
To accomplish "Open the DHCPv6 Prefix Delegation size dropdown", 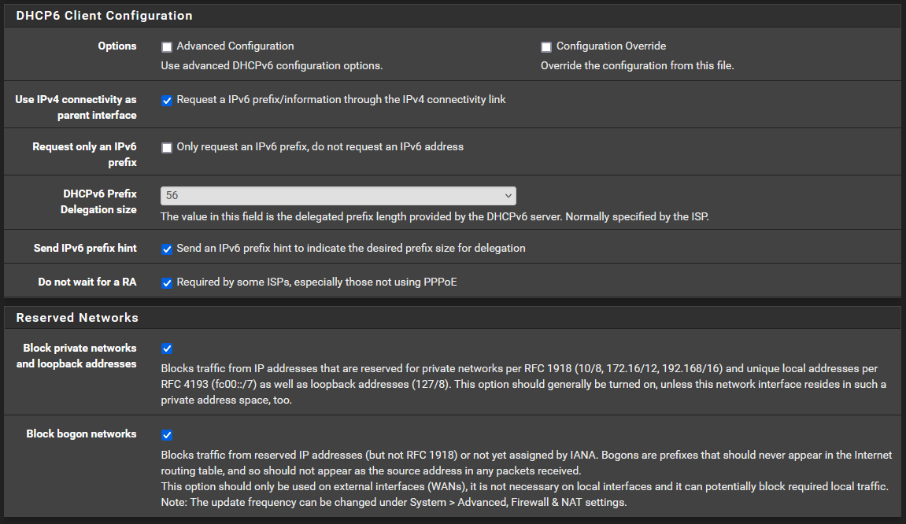I will [x=338, y=196].
